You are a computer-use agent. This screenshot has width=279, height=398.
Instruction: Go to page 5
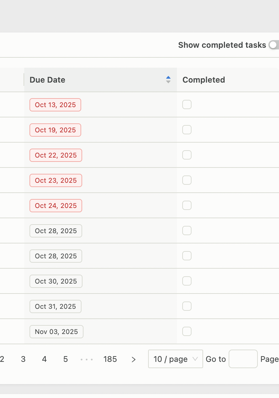(66, 359)
